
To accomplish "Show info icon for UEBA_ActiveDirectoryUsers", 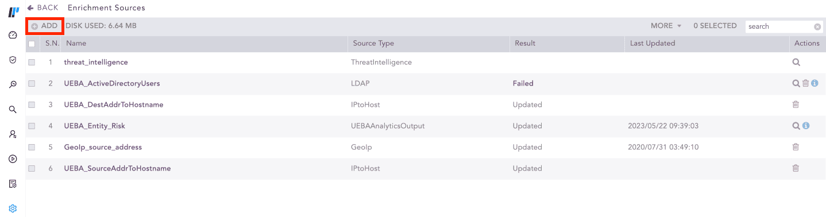I will point(815,83).
